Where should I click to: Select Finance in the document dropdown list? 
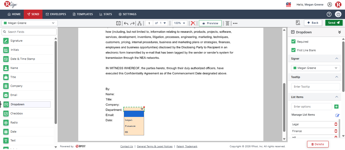click(134, 126)
